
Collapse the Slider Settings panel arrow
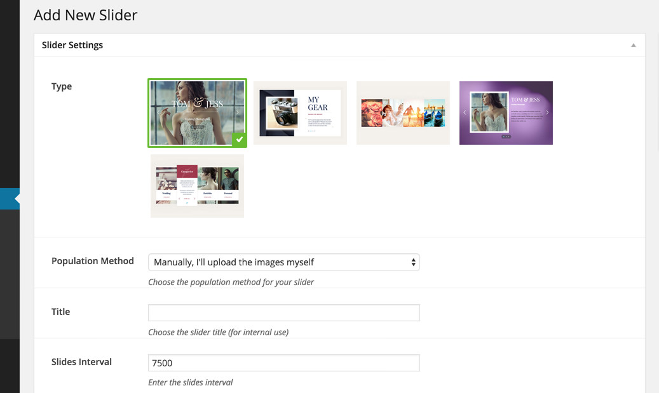coord(633,45)
